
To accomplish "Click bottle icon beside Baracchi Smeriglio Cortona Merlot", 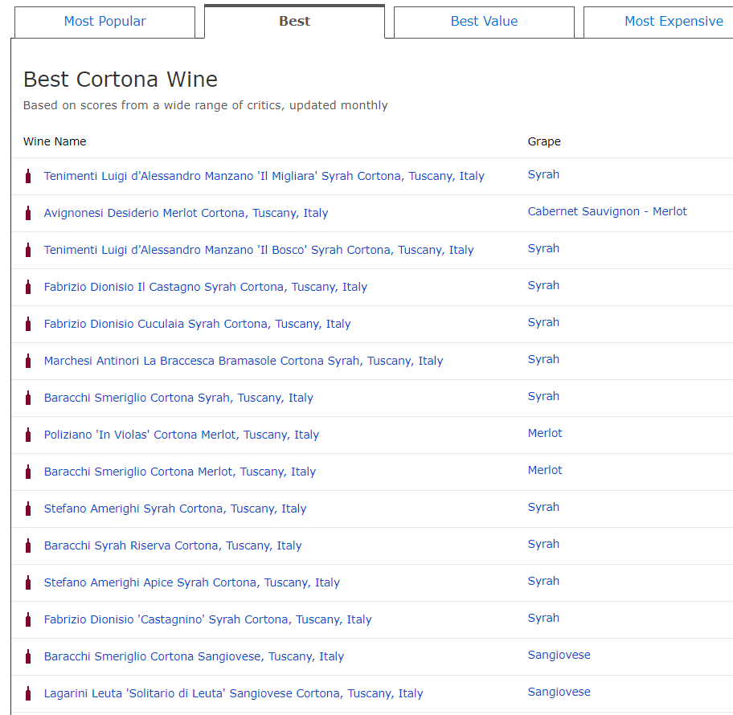I will [28, 472].
